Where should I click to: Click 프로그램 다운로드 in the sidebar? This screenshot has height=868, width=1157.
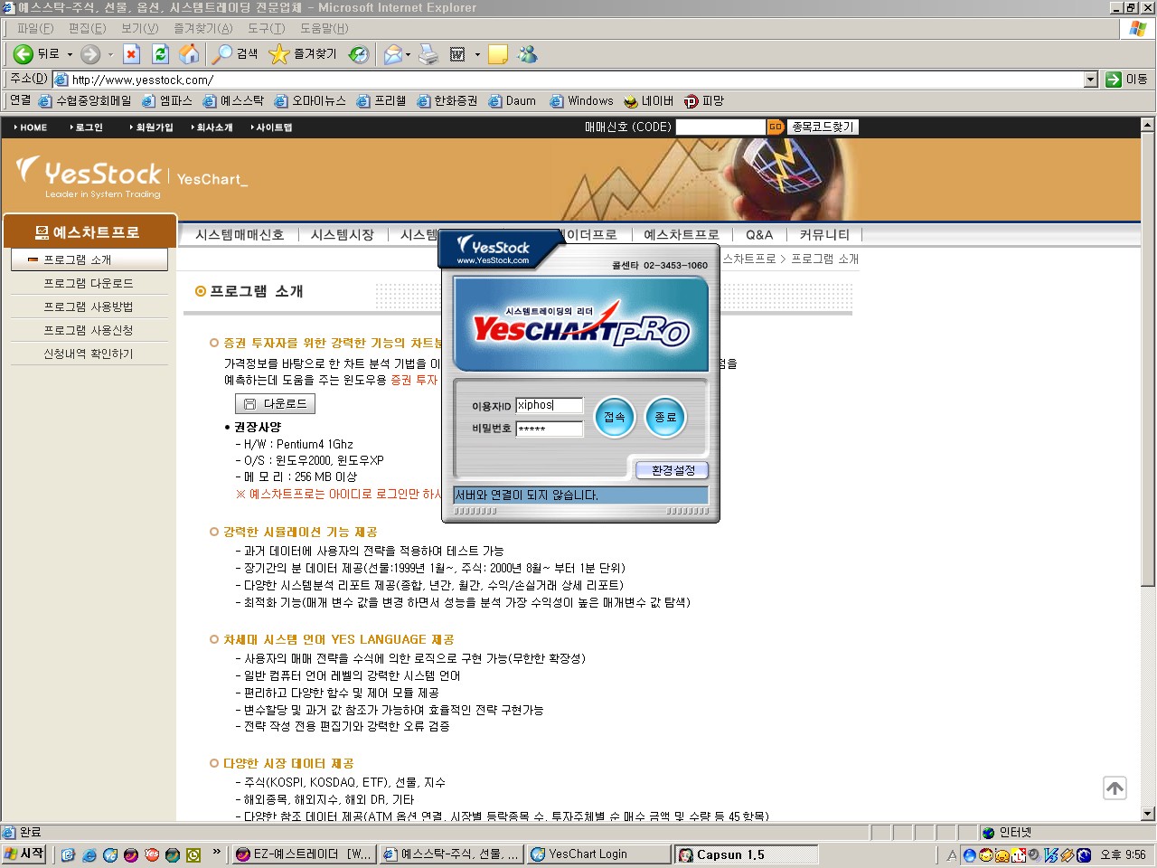[89, 283]
